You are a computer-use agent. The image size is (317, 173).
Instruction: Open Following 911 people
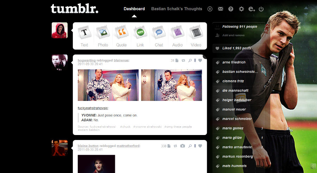pyautogui.click(x=240, y=27)
